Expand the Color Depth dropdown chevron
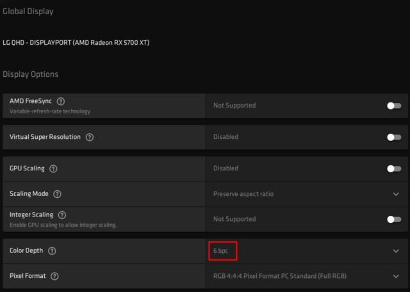The width and height of the screenshot is (410, 292). click(x=396, y=251)
